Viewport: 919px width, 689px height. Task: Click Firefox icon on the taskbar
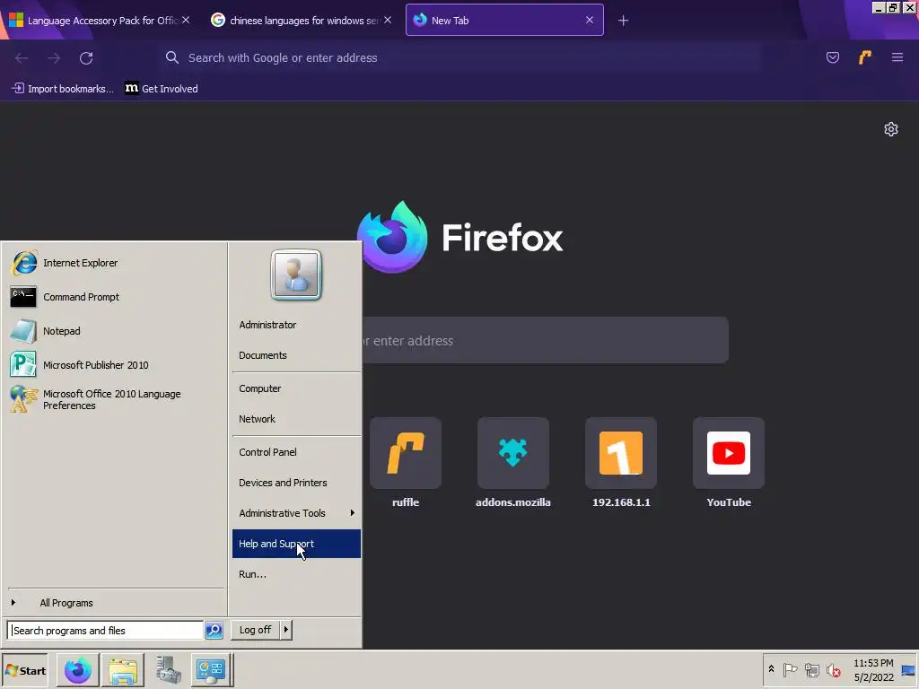tap(77, 670)
